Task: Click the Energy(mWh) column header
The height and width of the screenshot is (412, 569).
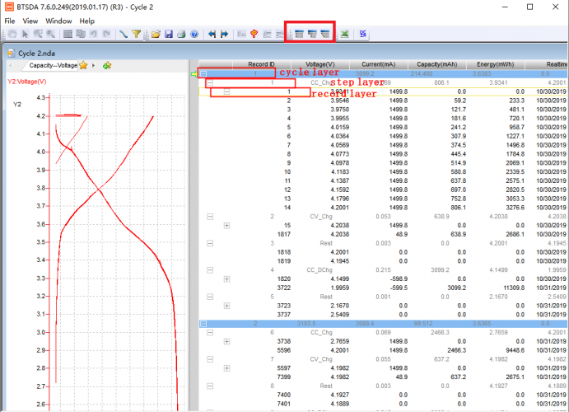Action: pyautogui.click(x=496, y=64)
